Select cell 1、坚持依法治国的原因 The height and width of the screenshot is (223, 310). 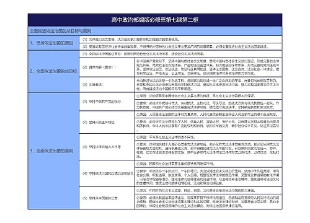click(x=53, y=43)
